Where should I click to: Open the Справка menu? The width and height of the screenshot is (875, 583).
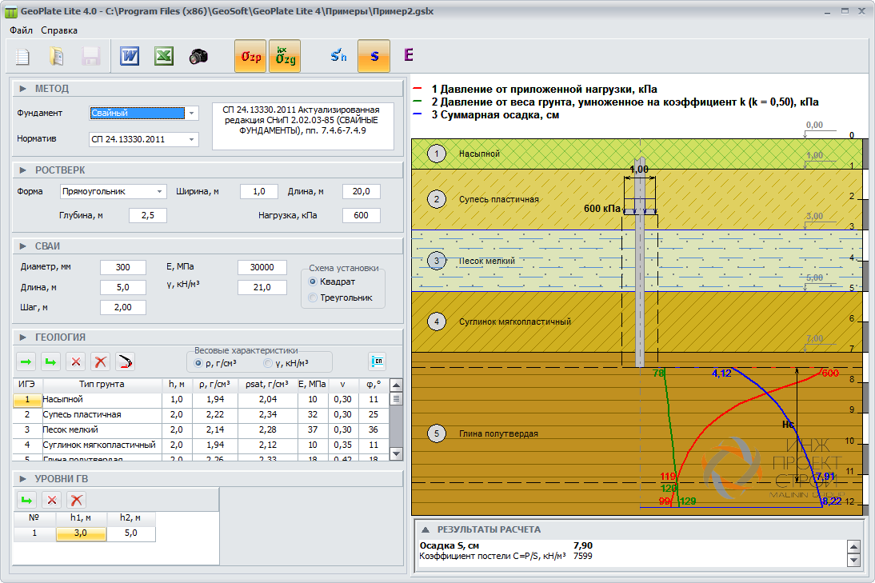59,30
